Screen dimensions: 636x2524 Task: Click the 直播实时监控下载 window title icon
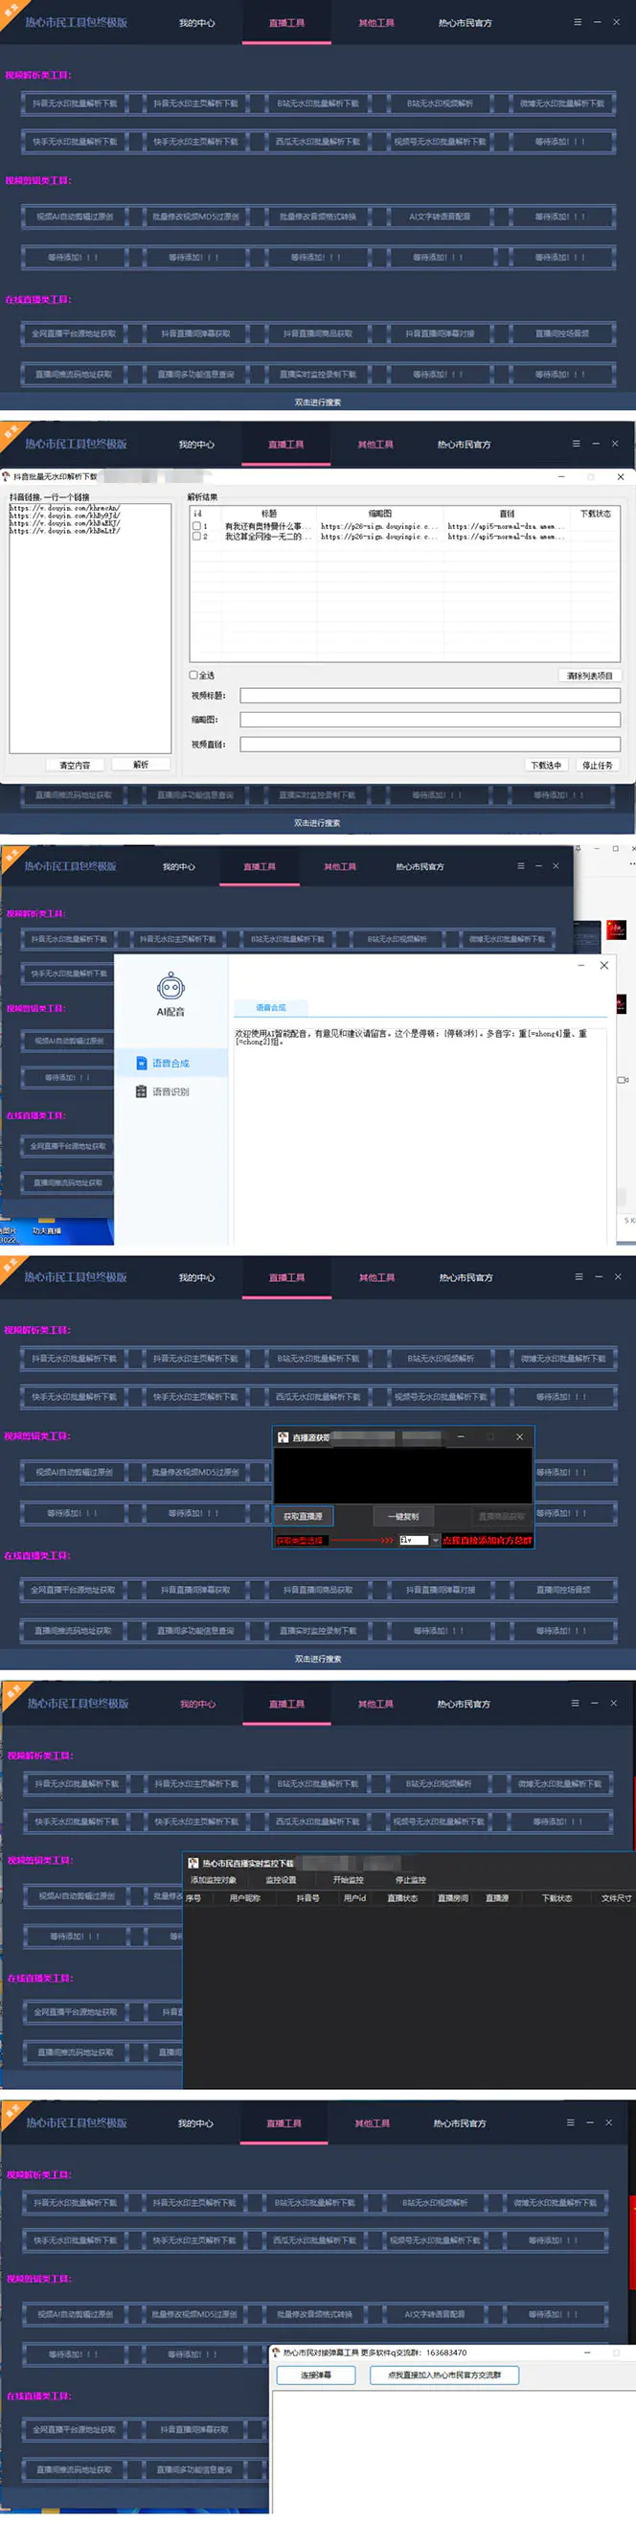(x=193, y=1864)
